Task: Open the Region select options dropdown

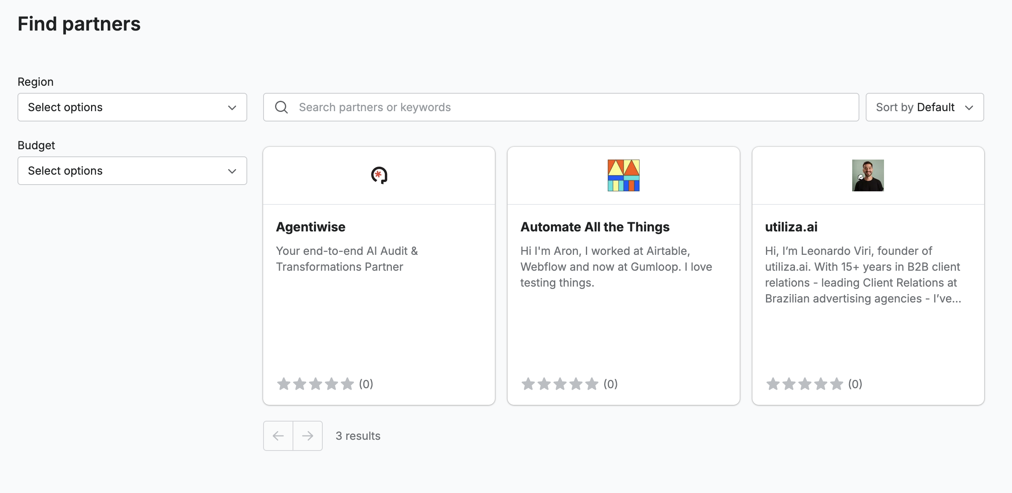Action: pos(132,107)
